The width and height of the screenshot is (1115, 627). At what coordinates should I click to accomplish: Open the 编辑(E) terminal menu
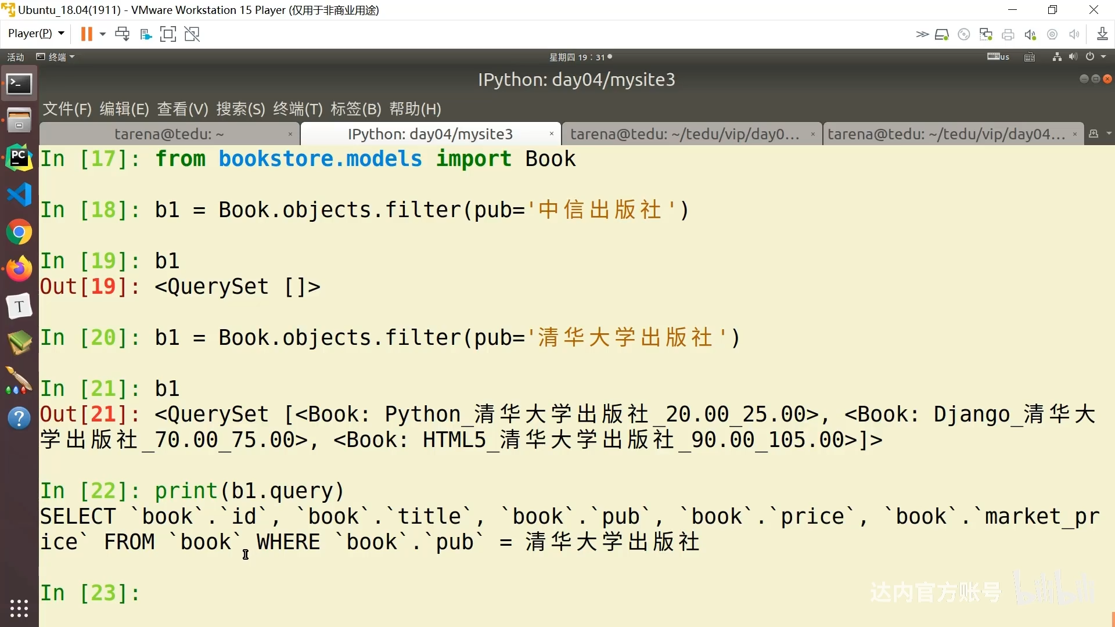pyautogui.click(x=124, y=109)
